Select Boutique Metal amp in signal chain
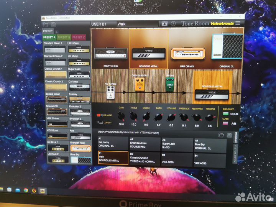 (x=212, y=94)
